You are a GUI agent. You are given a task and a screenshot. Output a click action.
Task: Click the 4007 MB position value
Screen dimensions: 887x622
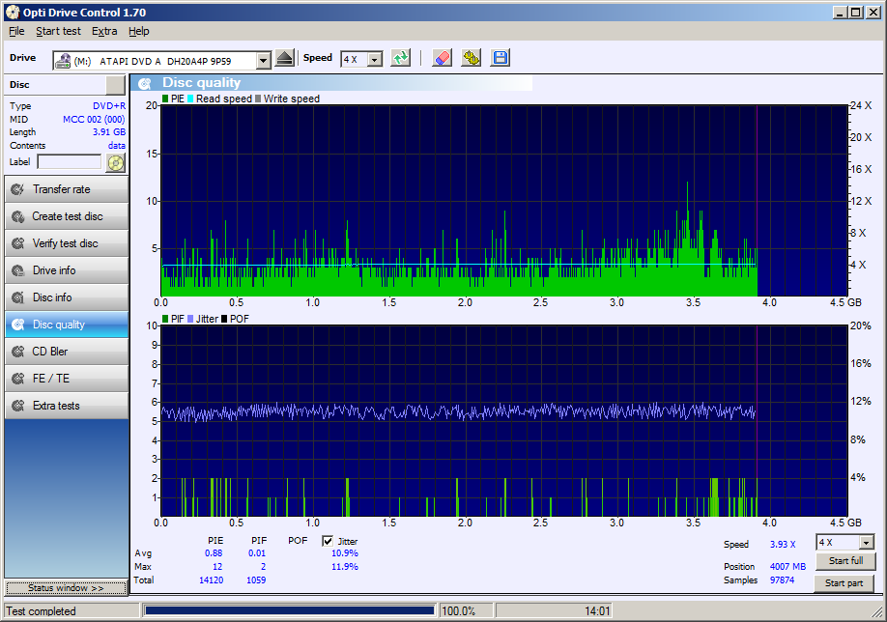(x=787, y=567)
